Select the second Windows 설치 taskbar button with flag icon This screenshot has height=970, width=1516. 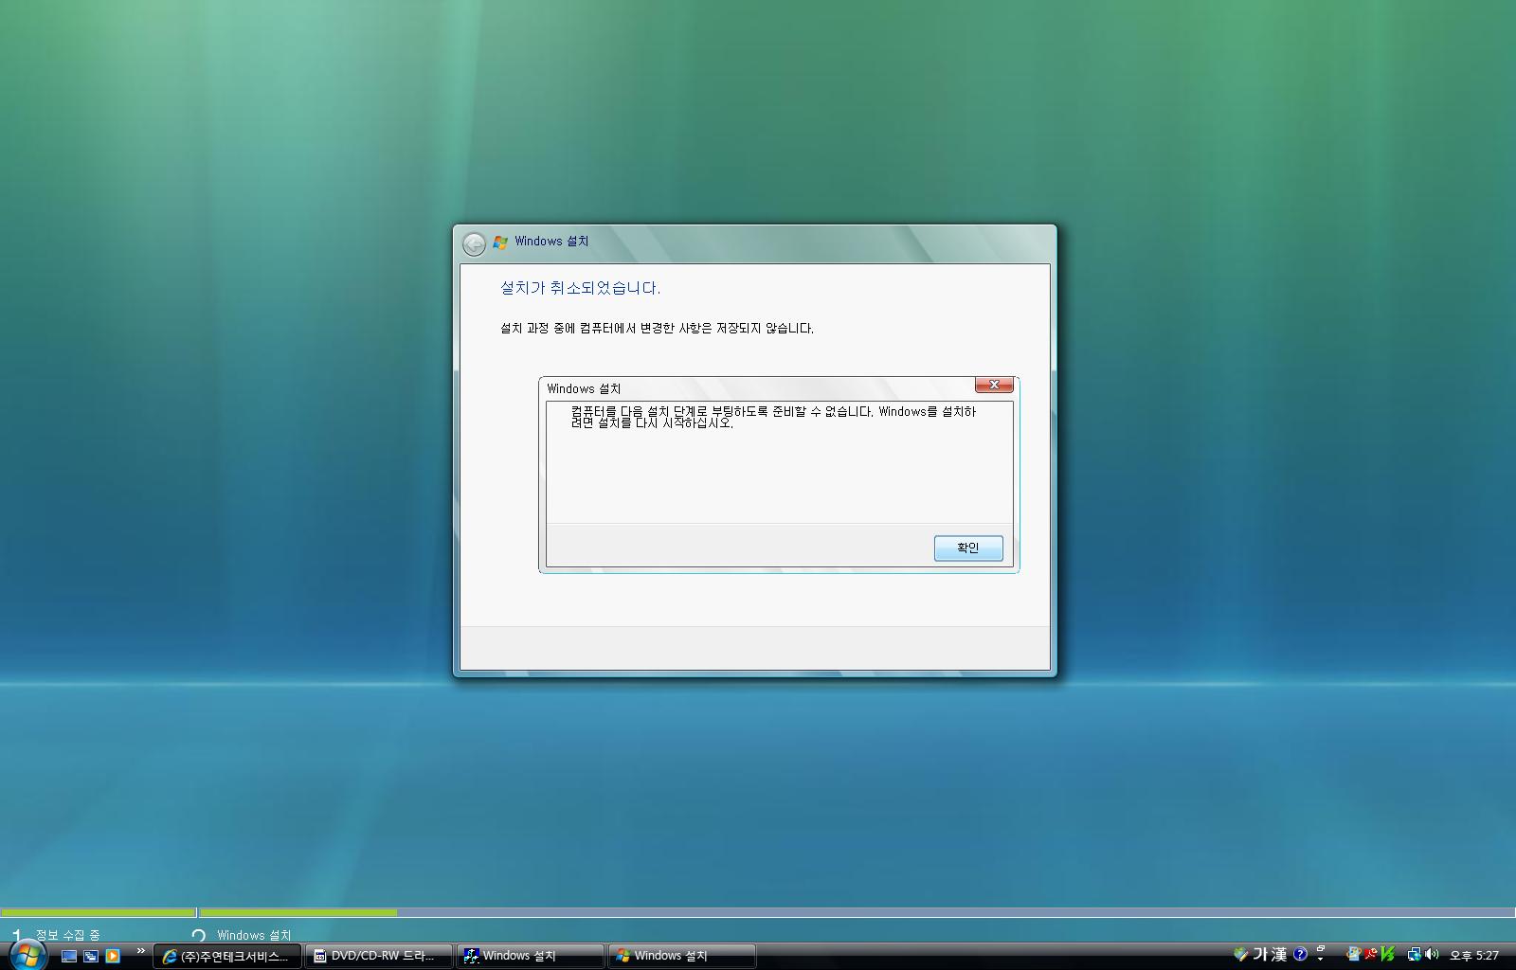tap(681, 956)
